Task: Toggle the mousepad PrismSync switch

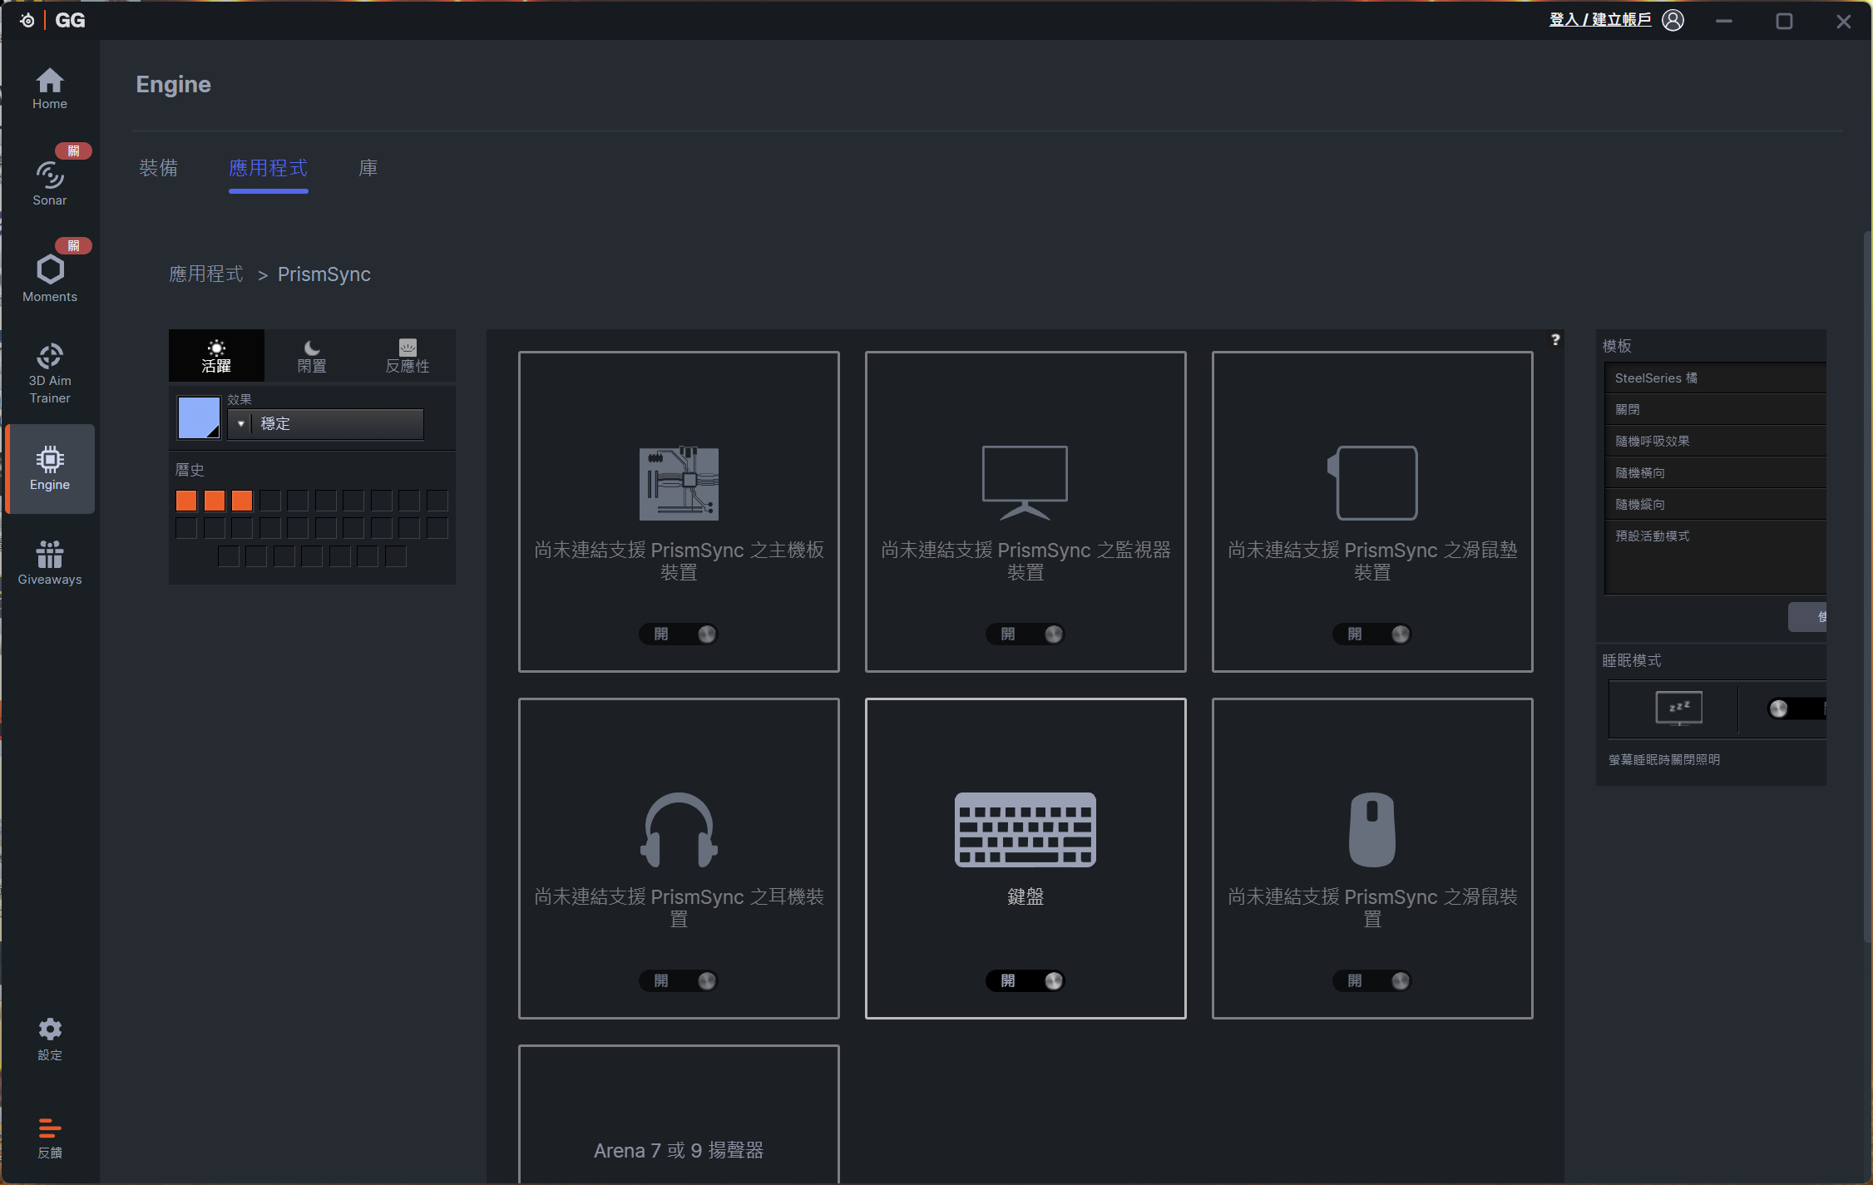Action: pos(1372,634)
